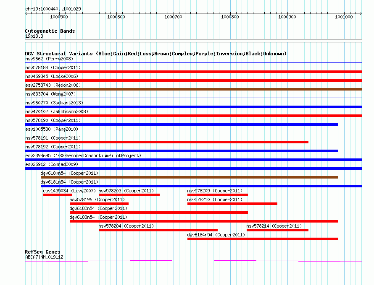Select the nsv578196 (Cooper2011) red bar
The image size is (374, 285).
click(99, 204)
